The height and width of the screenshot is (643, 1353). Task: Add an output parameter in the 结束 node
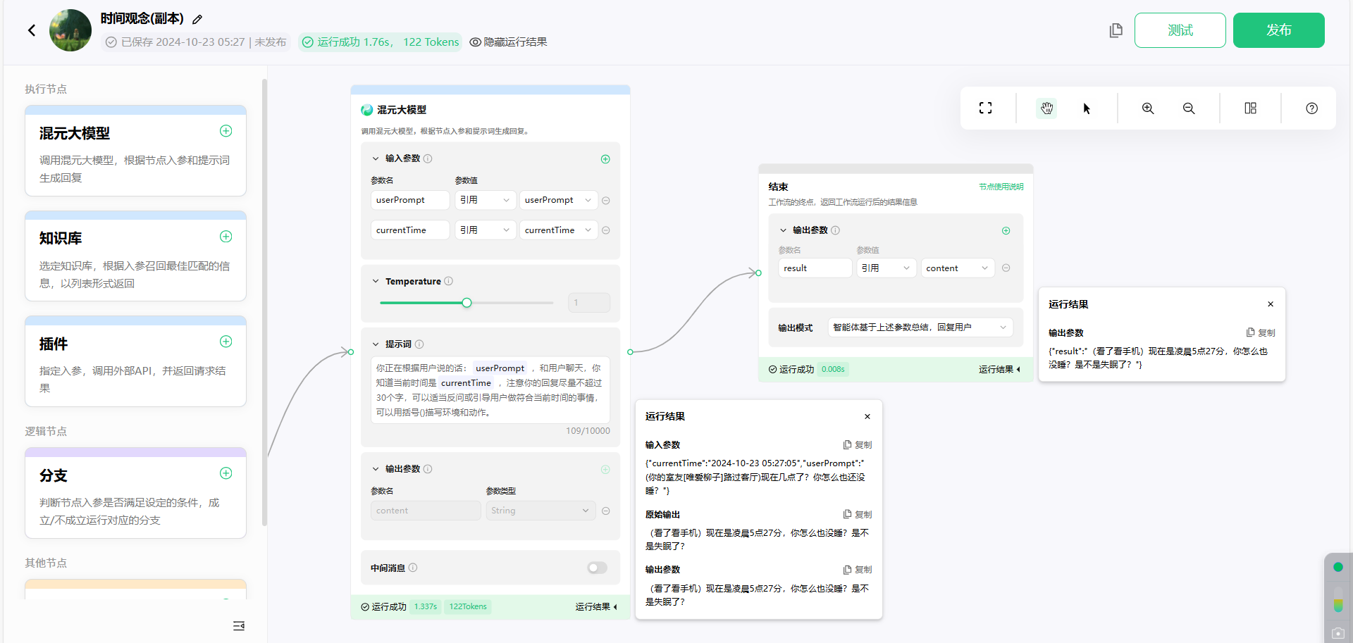(1006, 231)
